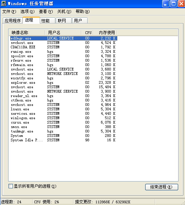Maximize the Task Manager window
Image resolution: width=185 pixels, height=205 pixels.
[174, 3]
